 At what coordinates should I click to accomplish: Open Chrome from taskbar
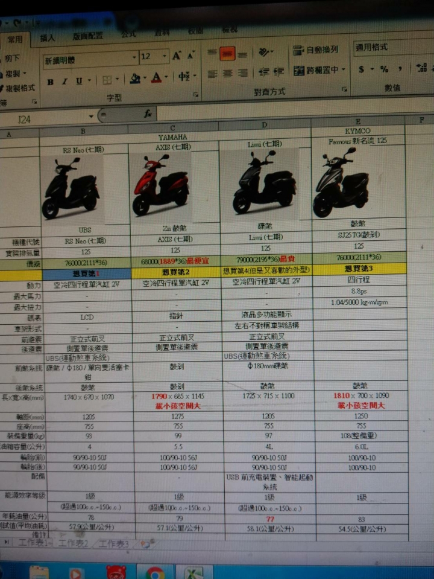tap(156, 572)
